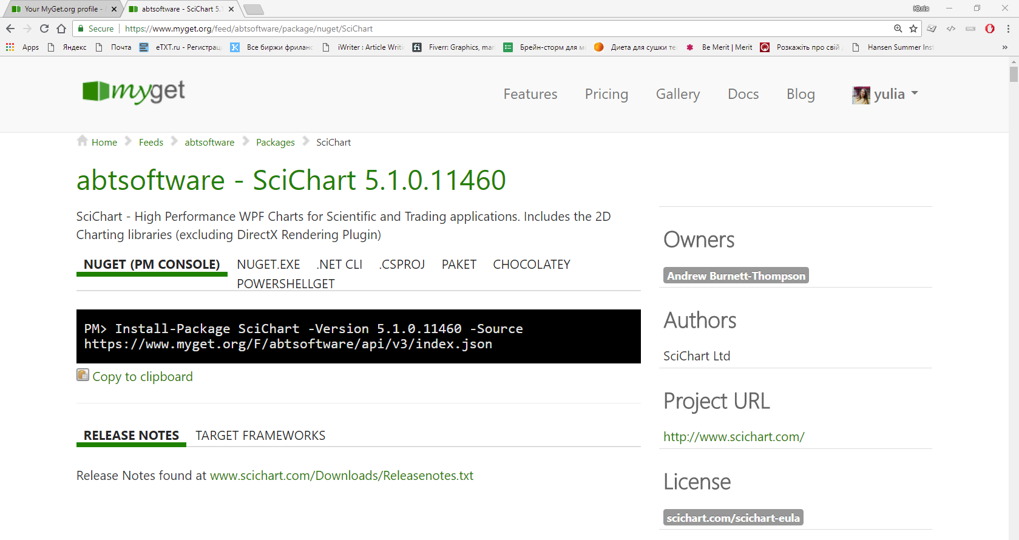The height and width of the screenshot is (540, 1019).
Task: Click the red Opera extension icon
Action: (x=990, y=29)
